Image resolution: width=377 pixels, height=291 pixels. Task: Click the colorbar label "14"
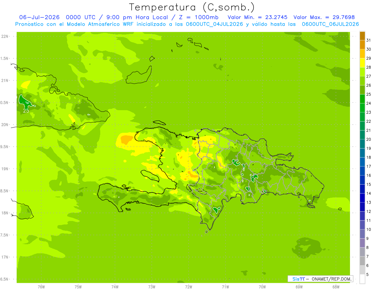pyautogui.click(x=369, y=193)
